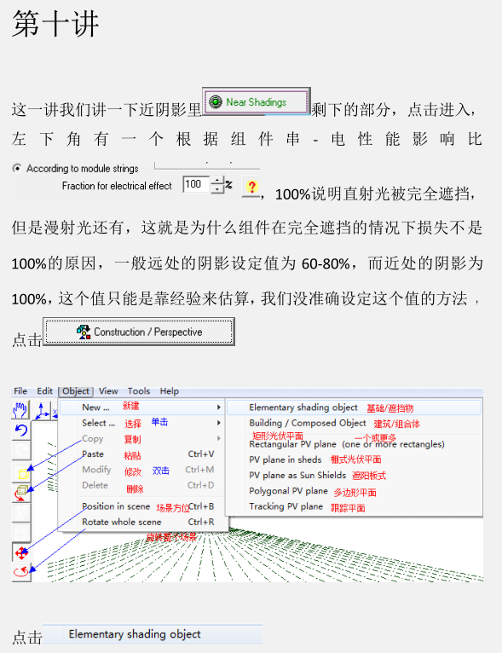Click the green Near Shadings lamp icon

point(216,101)
